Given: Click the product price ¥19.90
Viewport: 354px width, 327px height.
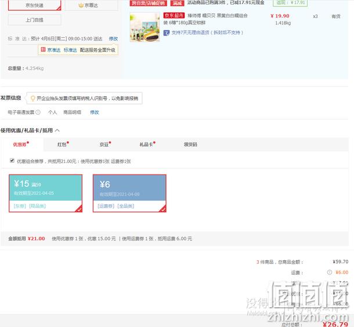Looking at the screenshot, I should click(x=280, y=16).
